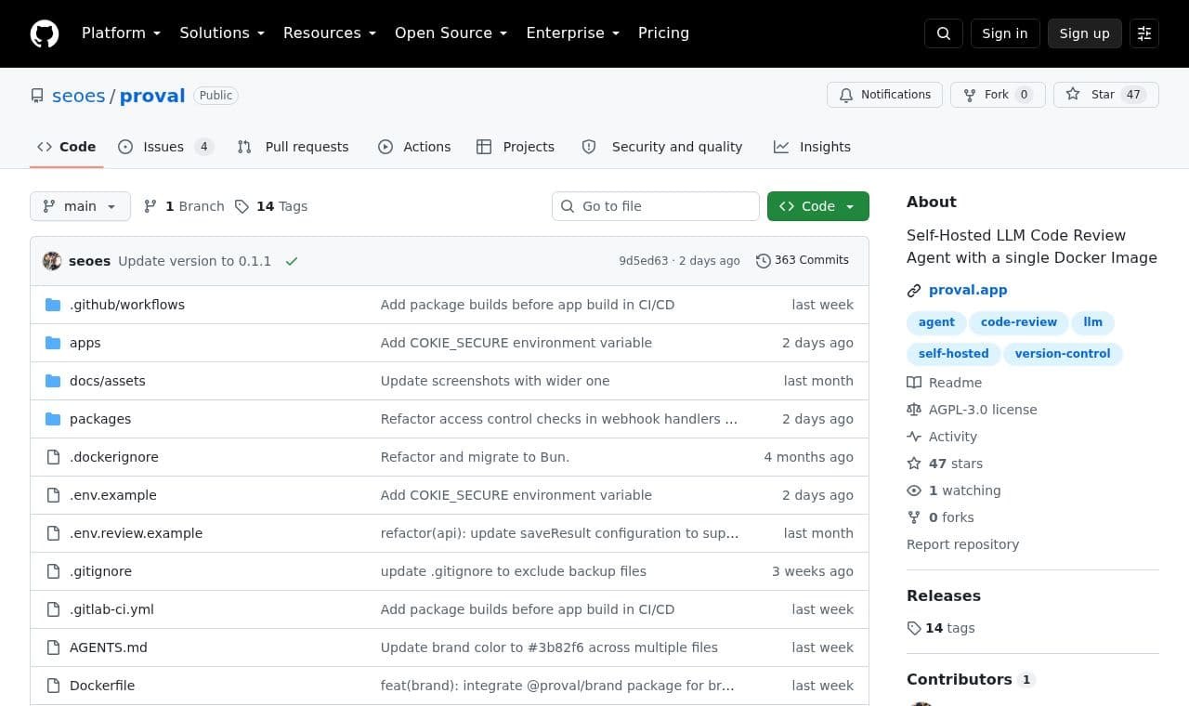Open the Pull requests tab
The width and height of the screenshot is (1189, 706).
pos(293,147)
